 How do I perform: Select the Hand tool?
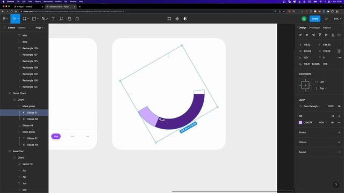(x=69, y=19)
